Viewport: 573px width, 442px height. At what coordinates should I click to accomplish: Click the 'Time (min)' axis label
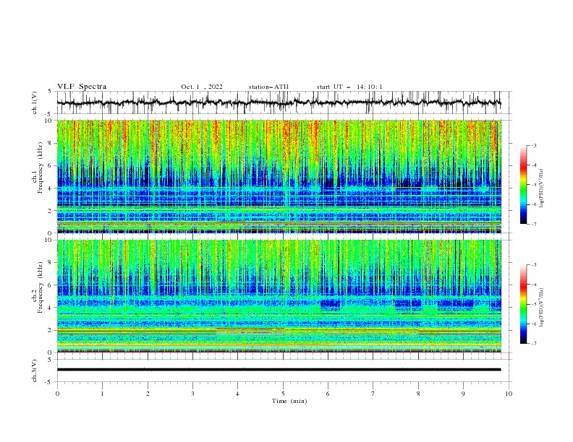point(289,401)
